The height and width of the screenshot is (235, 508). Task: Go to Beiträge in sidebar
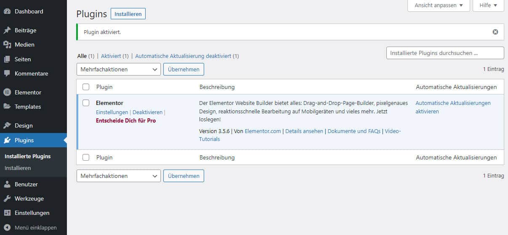(x=33, y=31)
